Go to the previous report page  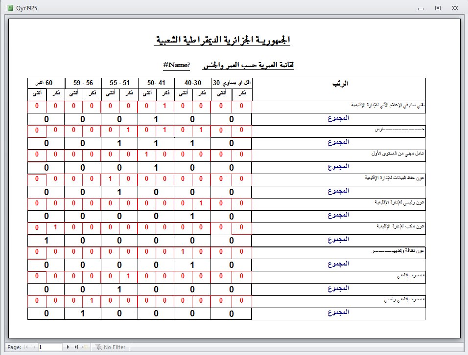(34, 347)
